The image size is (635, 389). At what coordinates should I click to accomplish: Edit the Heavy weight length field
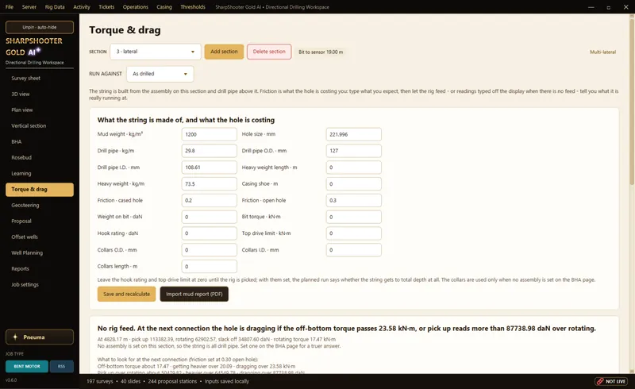pyautogui.click(x=353, y=168)
